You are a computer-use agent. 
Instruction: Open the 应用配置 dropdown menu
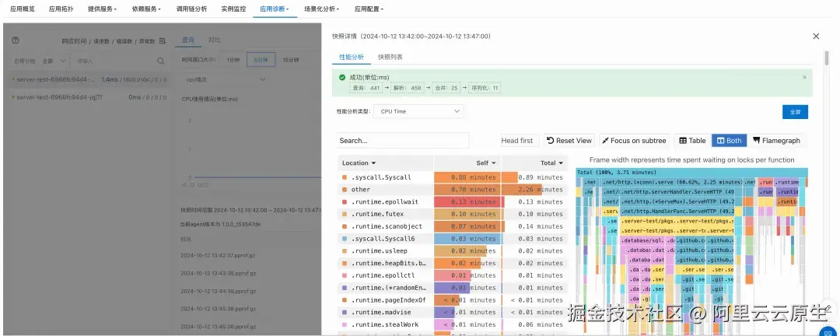(369, 9)
